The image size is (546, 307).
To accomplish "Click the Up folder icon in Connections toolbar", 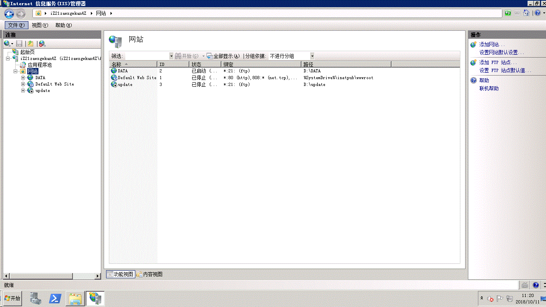I will click(30, 44).
